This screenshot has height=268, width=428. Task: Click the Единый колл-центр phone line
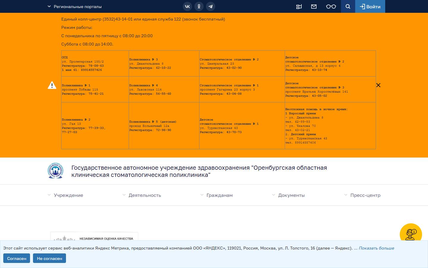[x=143, y=19]
